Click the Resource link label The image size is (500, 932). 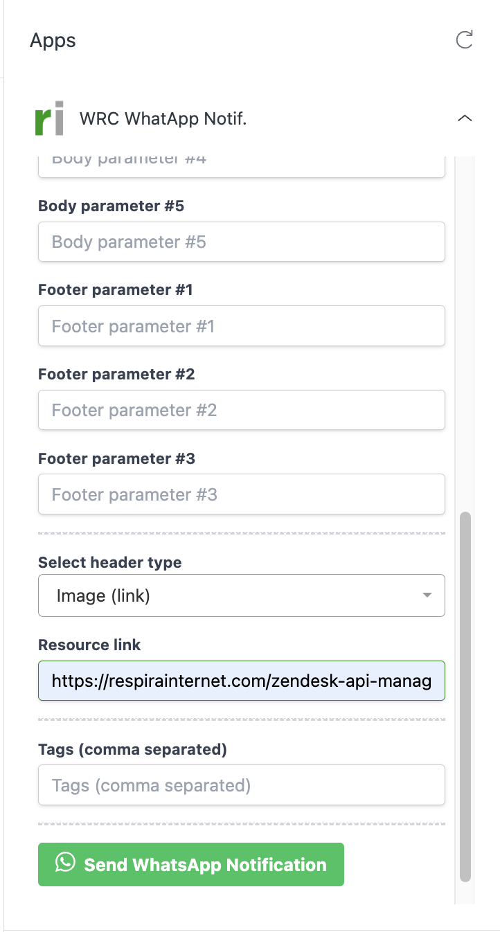click(x=89, y=645)
